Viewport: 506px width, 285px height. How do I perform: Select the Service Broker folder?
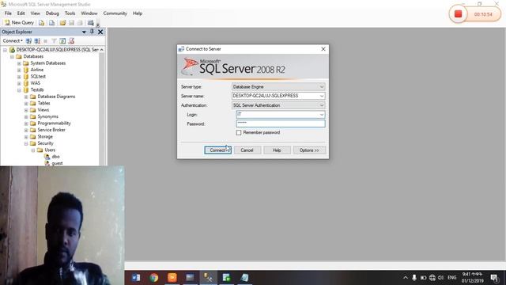coord(51,130)
